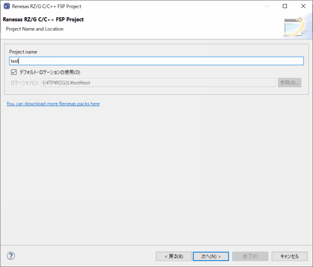
Task: Open the download more Renesas packs link
Action: tap(53, 104)
